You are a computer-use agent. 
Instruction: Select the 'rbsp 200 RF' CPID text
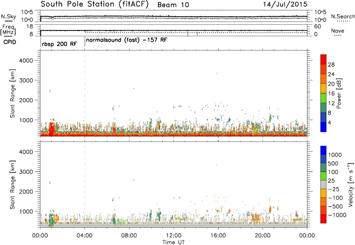click(59, 44)
